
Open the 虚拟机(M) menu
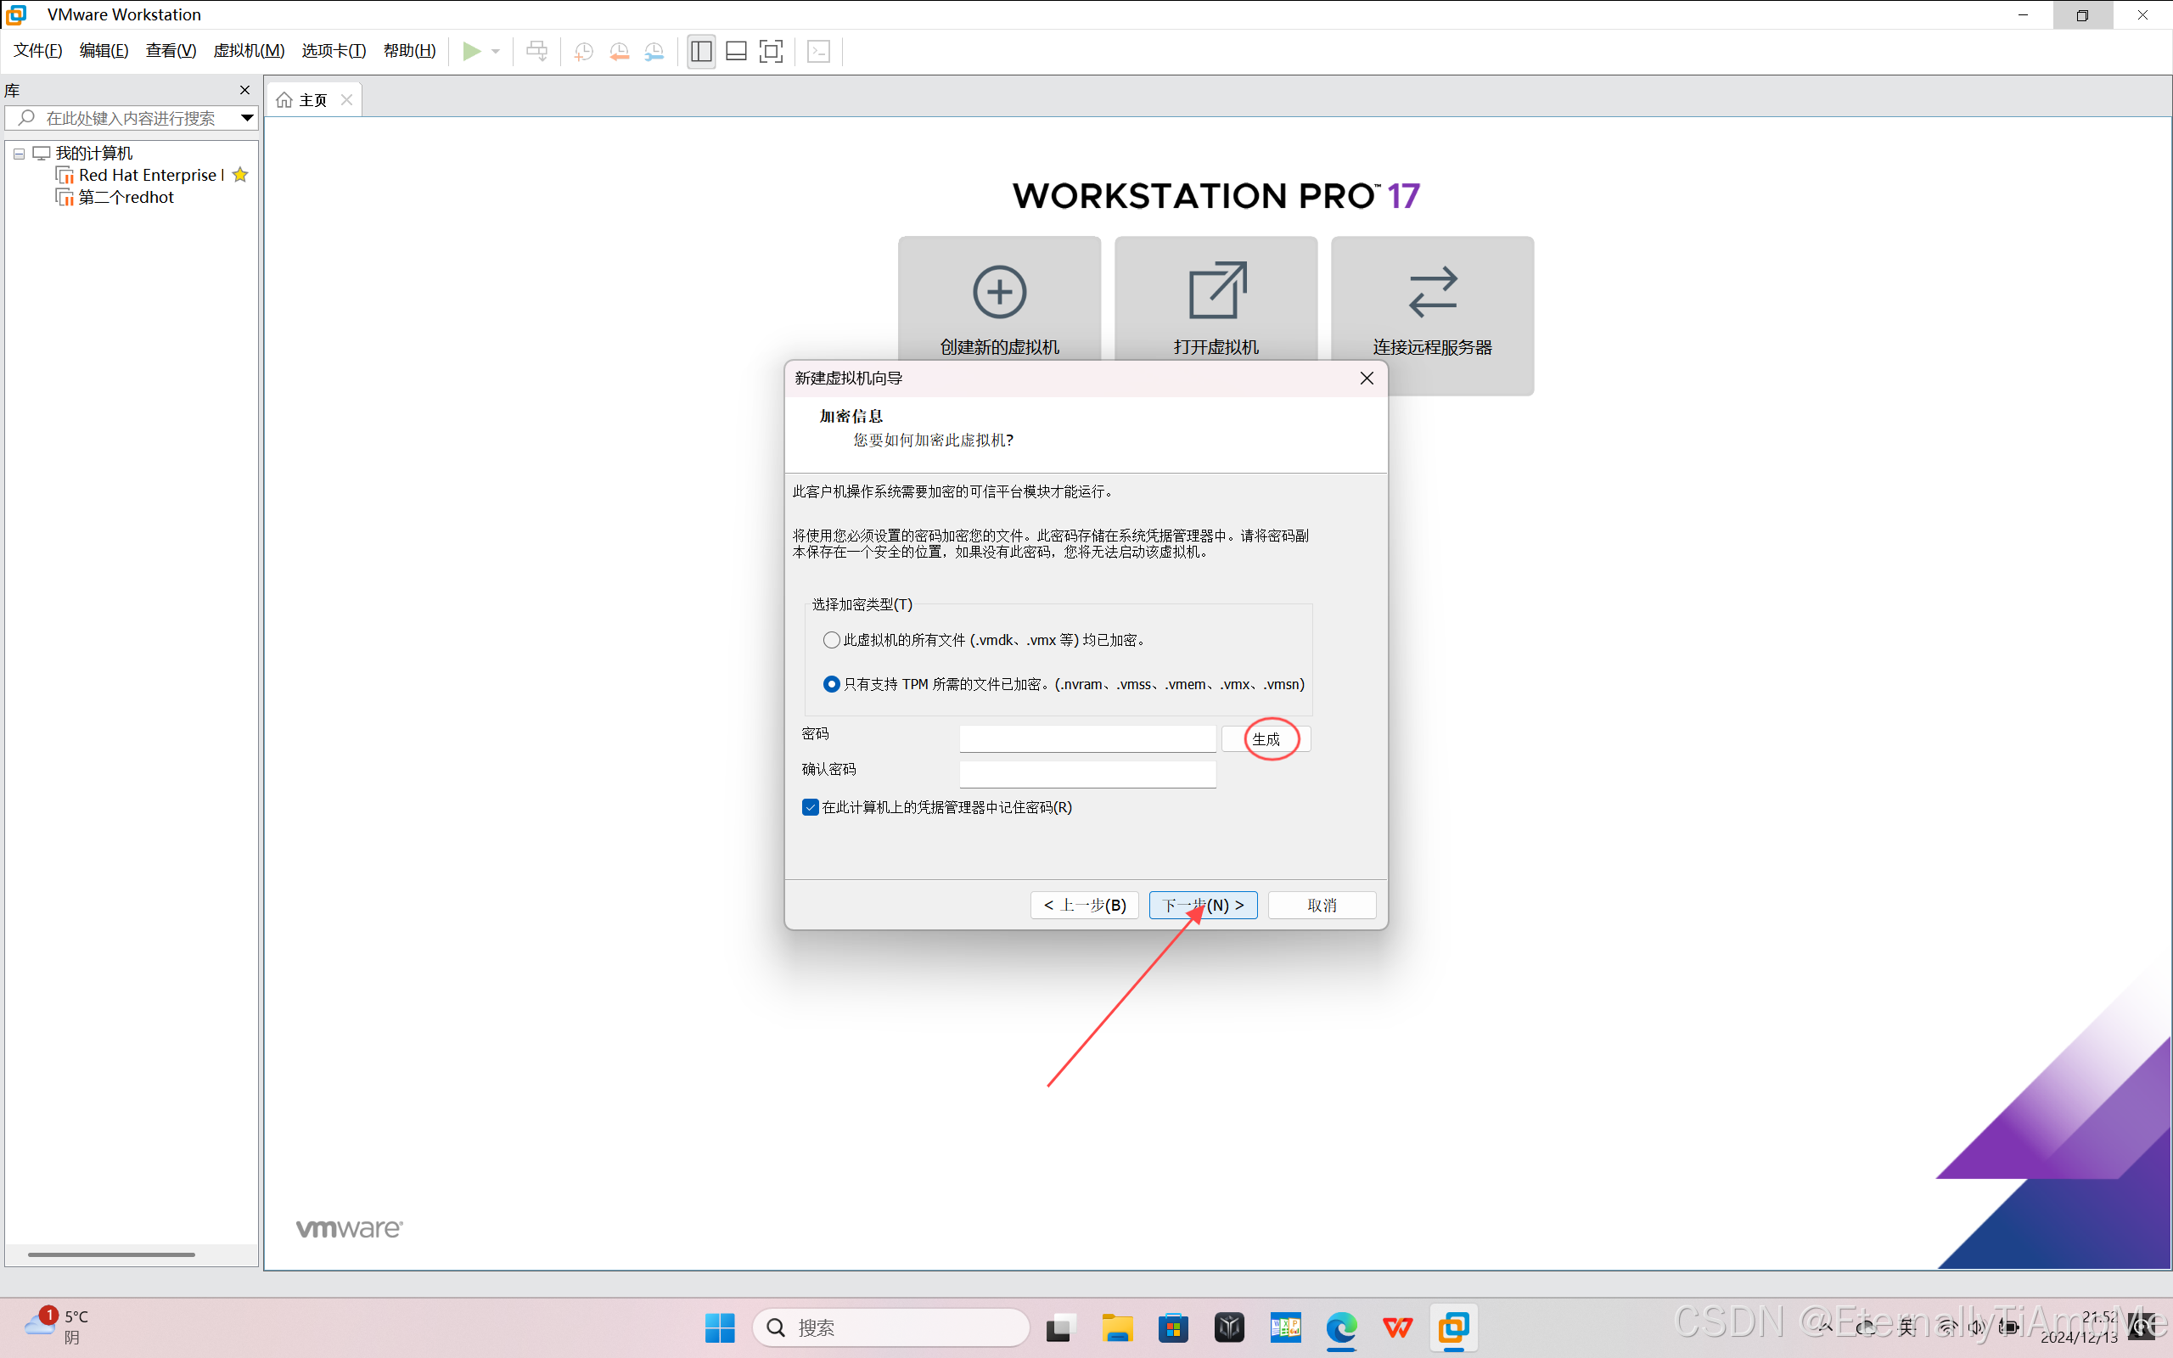coord(249,50)
